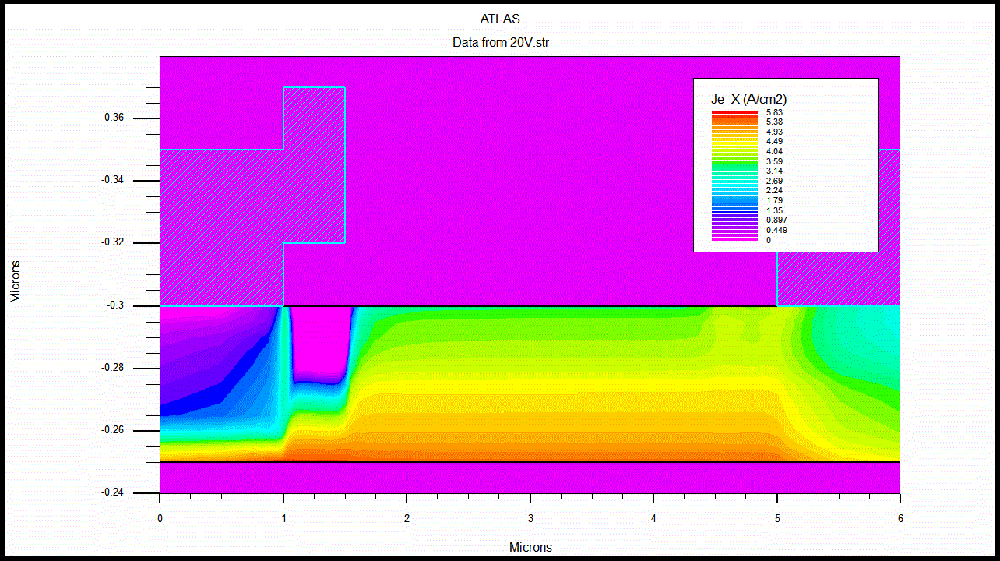Click the subtitle Data from 20V.str
This screenshot has width=1000, height=561.
click(499, 42)
